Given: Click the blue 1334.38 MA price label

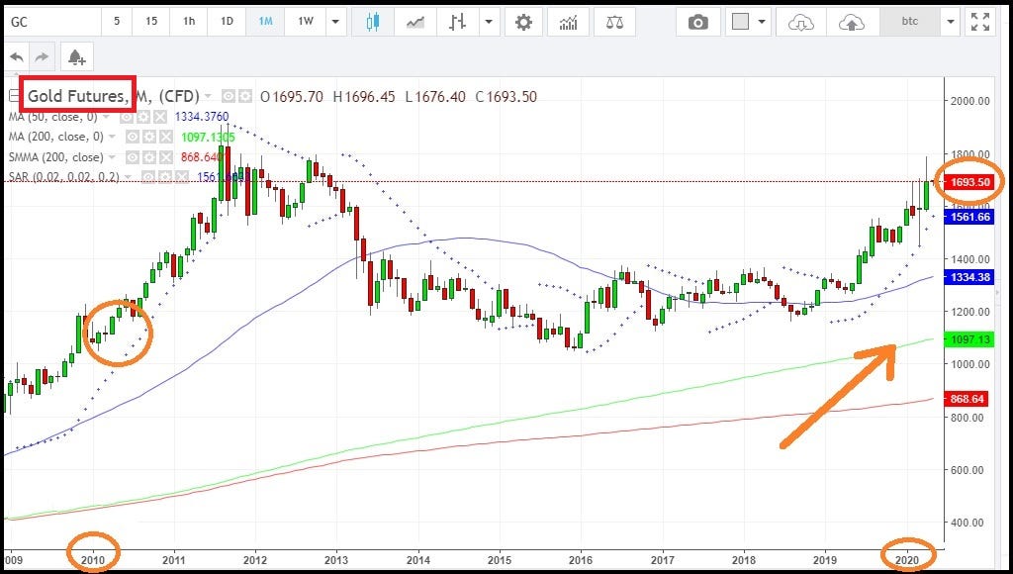Looking at the screenshot, I should [x=969, y=277].
